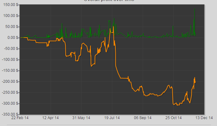Viewport: 217px width, 126px height.
Task: Click the 31 May 14 date label
Action: pos(81,118)
